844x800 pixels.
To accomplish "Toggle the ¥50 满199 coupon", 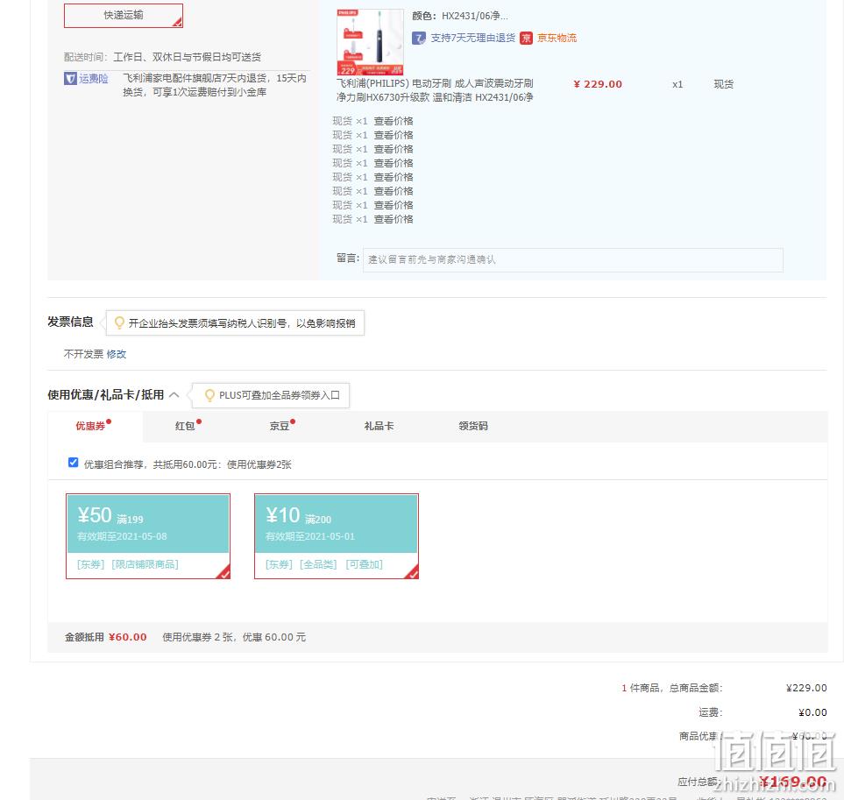I will pyautogui.click(x=148, y=536).
